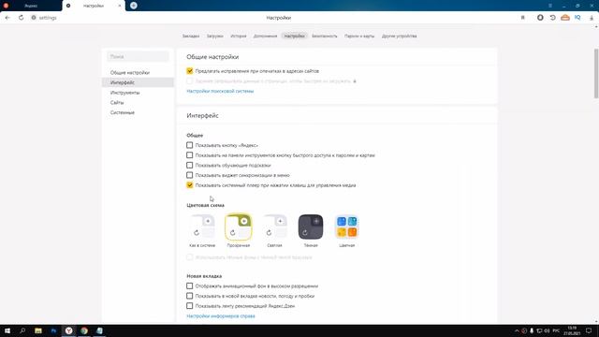
Task: Select Общие настройки in the sidebar
Action: pyautogui.click(x=130, y=73)
